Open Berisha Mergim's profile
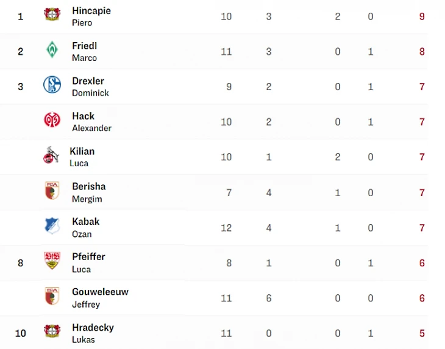Image resolution: width=445 pixels, height=349 pixels. click(89, 192)
